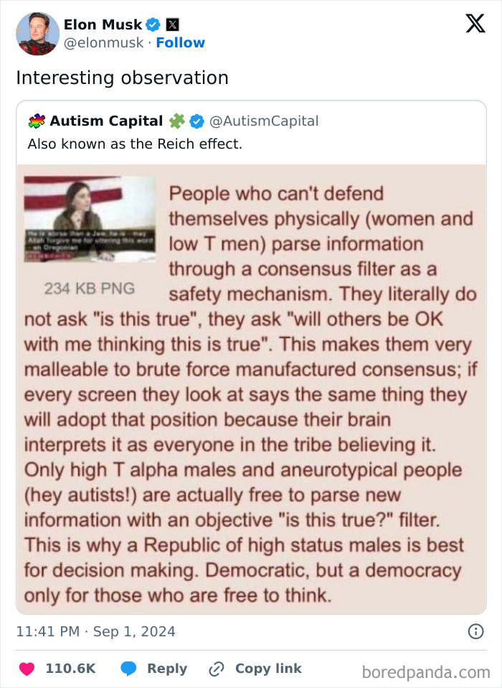Click the embedded 234 KB PNG screenshot image

tap(90, 219)
